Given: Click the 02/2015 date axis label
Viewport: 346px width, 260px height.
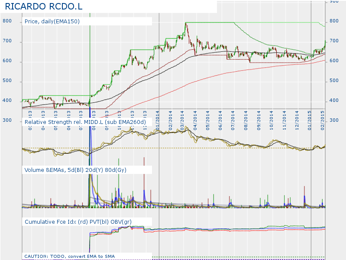Looking at the screenshot, I should pos(322,120).
